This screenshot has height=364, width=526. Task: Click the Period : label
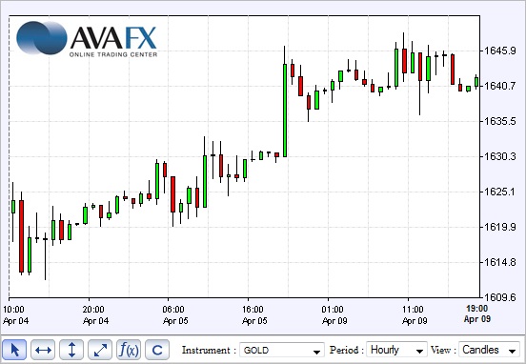click(346, 351)
